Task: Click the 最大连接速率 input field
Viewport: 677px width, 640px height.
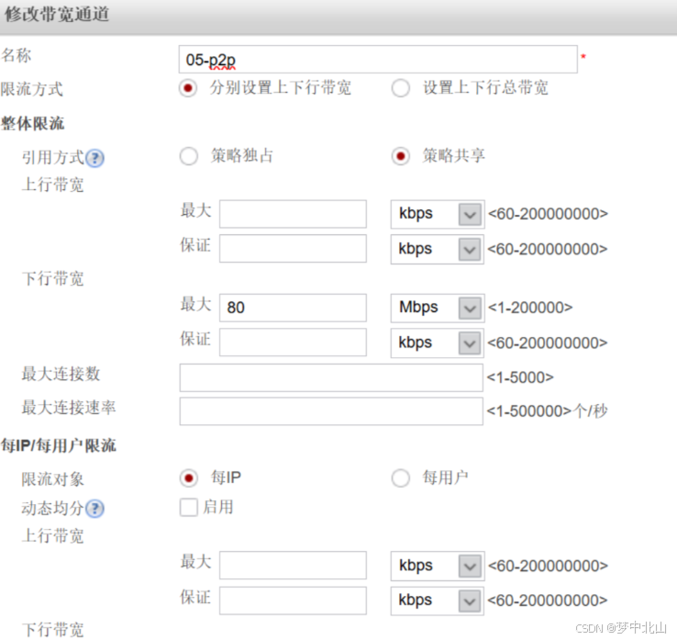Action: pyautogui.click(x=331, y=411)
